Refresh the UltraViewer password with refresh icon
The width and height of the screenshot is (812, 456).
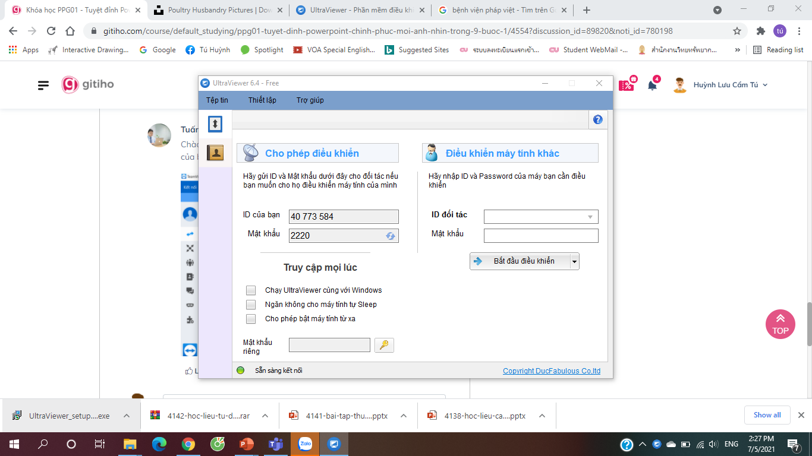coord(391,236)
